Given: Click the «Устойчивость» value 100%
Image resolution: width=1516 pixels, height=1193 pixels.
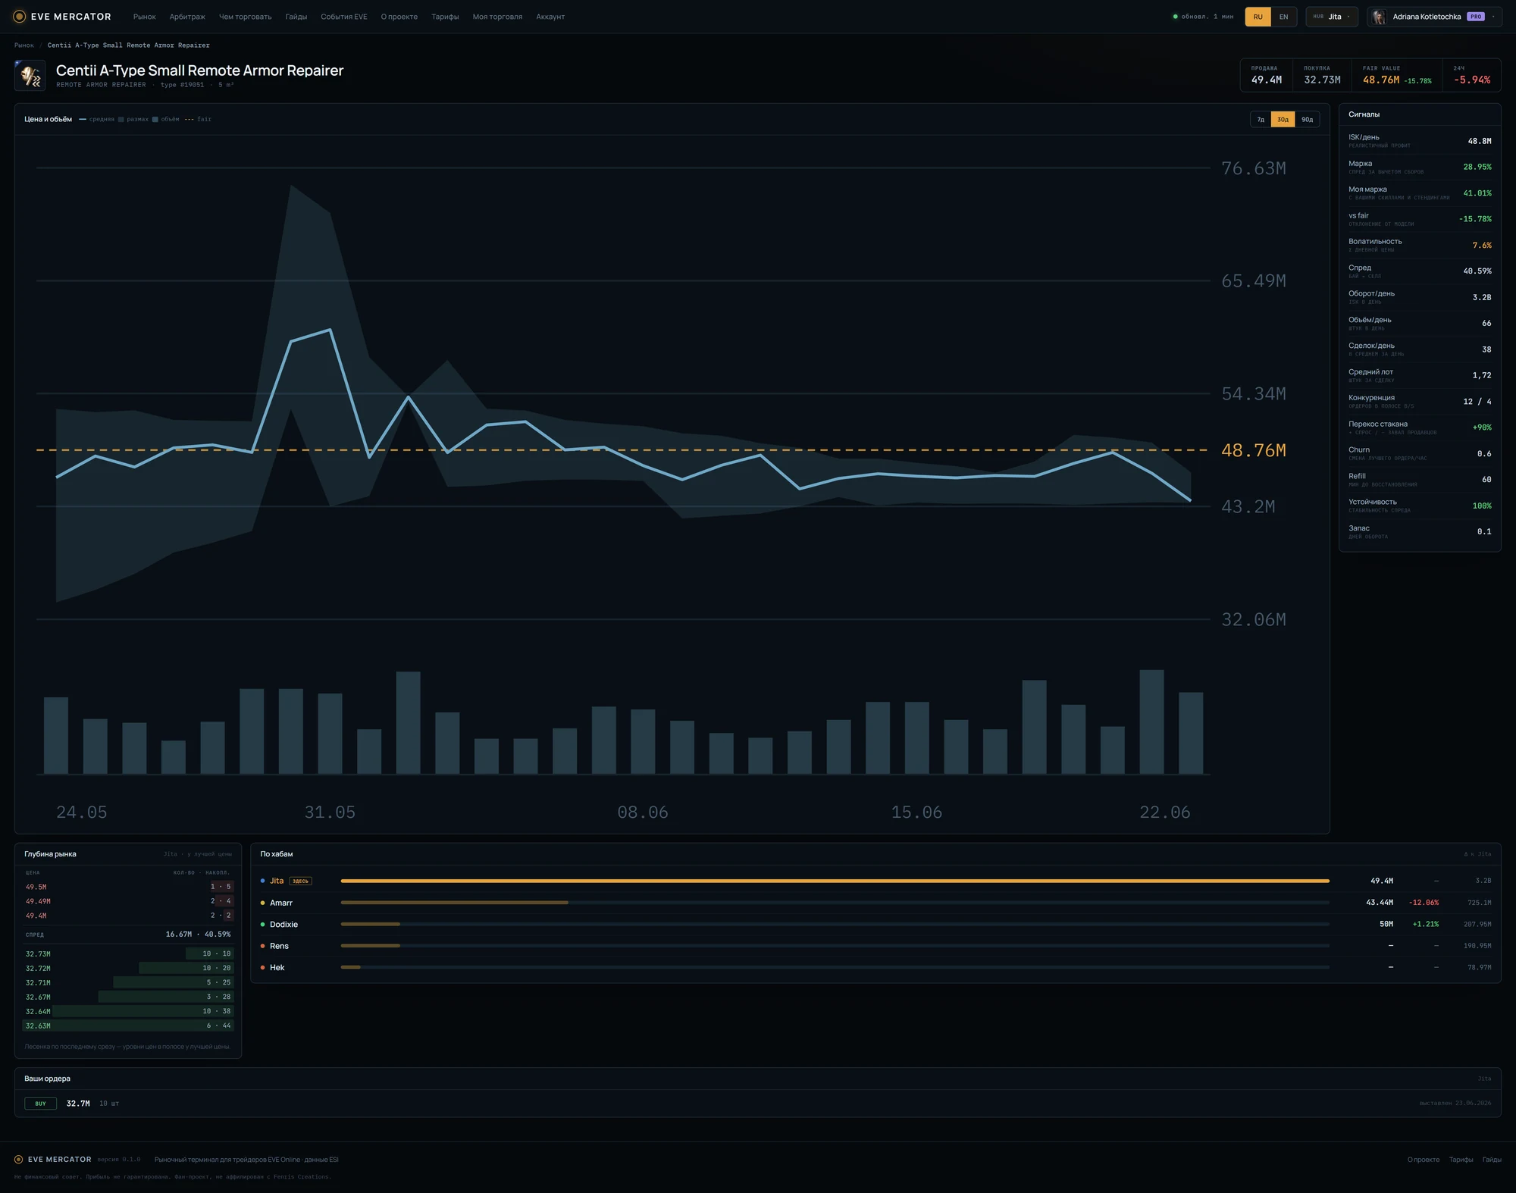Looking at the screenshot, I should pos(1482,506).
